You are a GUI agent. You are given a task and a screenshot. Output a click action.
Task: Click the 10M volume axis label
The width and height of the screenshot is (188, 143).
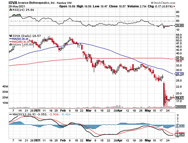[x=5, y=103]
